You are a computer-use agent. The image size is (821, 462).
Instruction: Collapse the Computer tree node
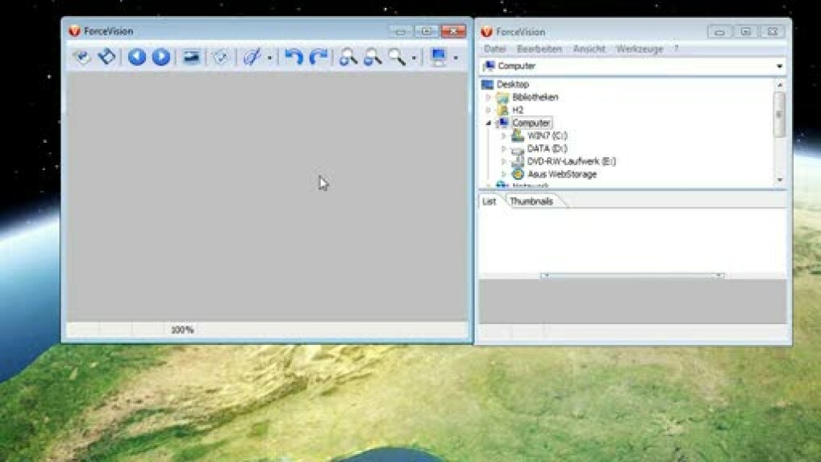pyautogui.click(x=489, y=123)
